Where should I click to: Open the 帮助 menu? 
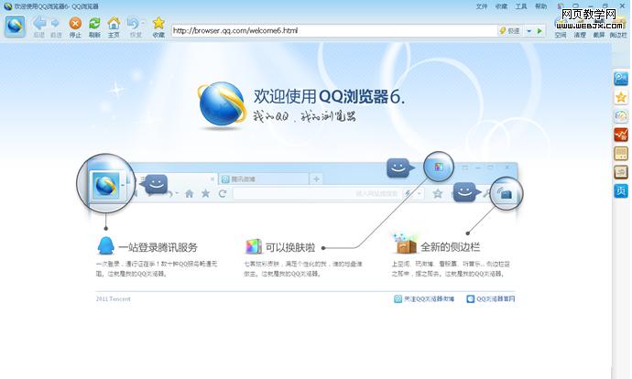point(540,6)
